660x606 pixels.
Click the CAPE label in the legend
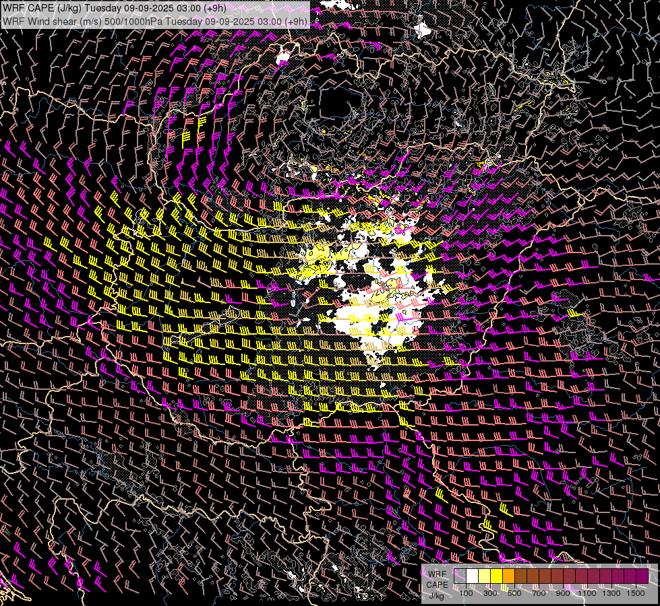point(438,585)
